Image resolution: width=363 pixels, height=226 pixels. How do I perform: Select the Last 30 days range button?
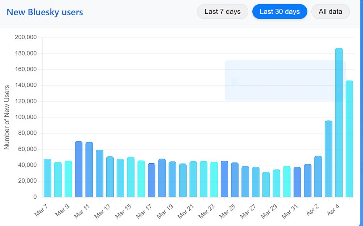click(x=280, y=12)
